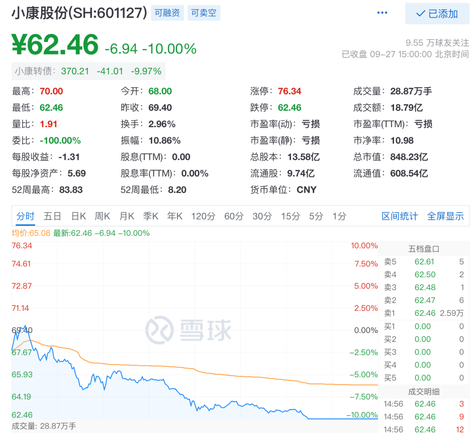Select the 1分 interval tab
Viewport: 476px width, 433px height.
(339, 216)
